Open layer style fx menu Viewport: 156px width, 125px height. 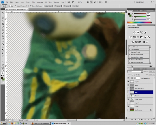click(x=135, y=119)
